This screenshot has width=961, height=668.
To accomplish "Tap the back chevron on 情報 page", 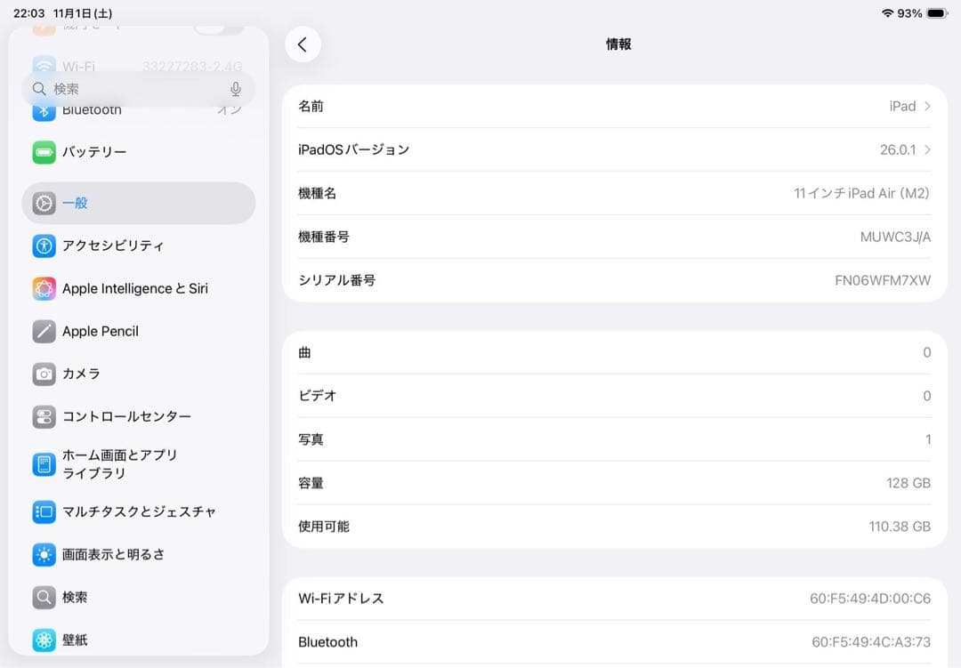I will point(303,44).
